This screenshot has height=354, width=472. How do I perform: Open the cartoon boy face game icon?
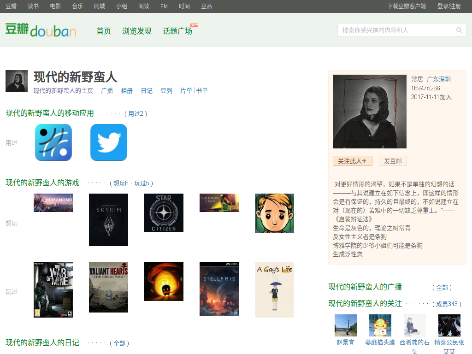tap(275, 213)
